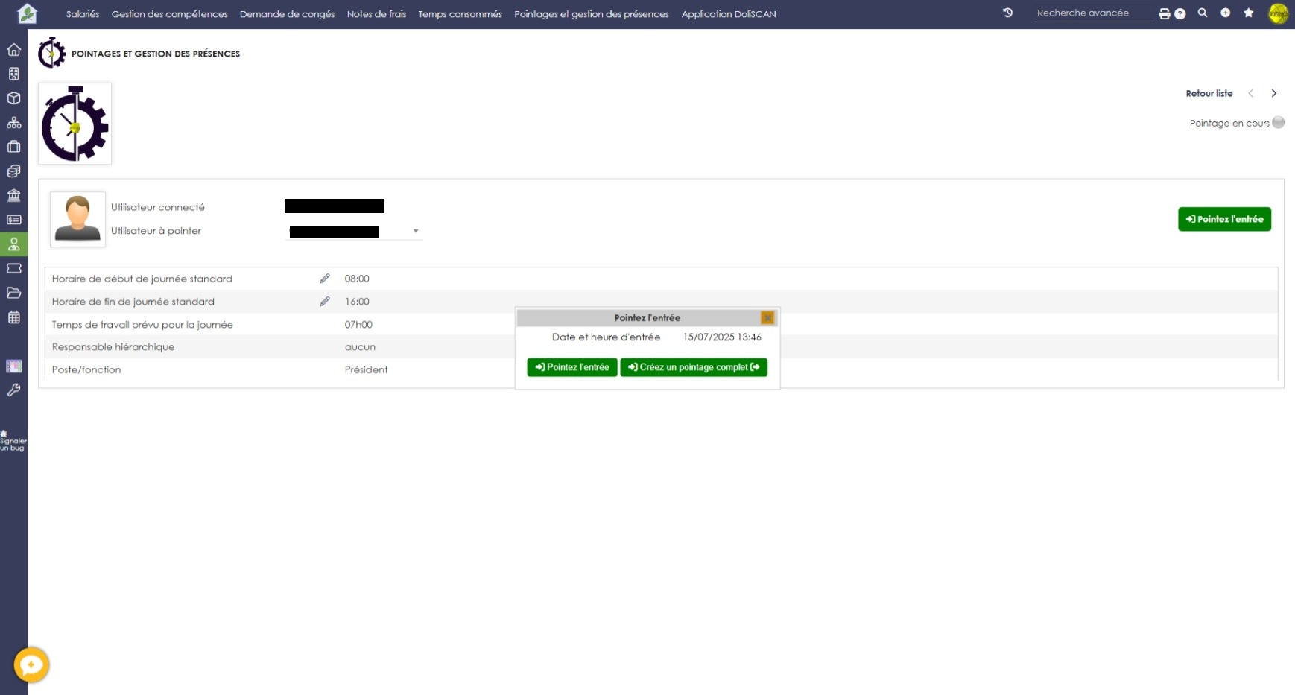Edit the Horaire de fin de journée pencil
The image size is (1295, 695).
[x=325, y=302]
